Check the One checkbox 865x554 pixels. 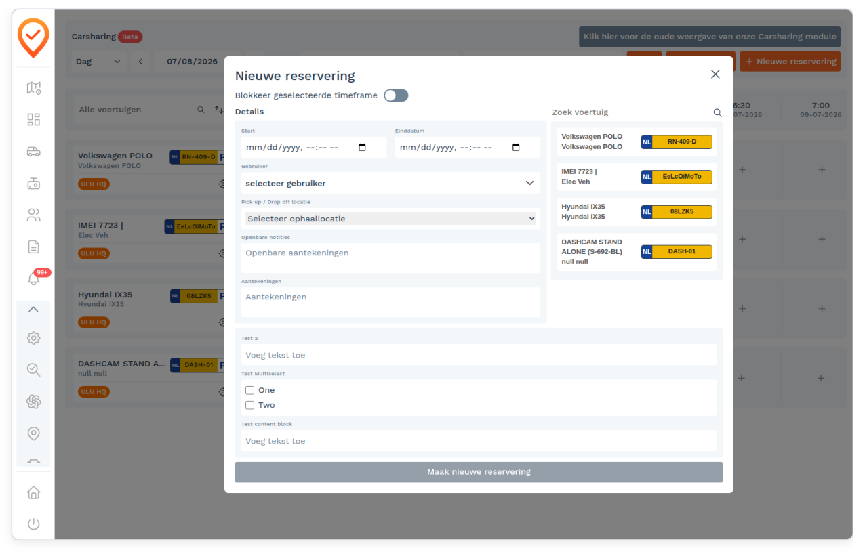(x=250, y=390)
